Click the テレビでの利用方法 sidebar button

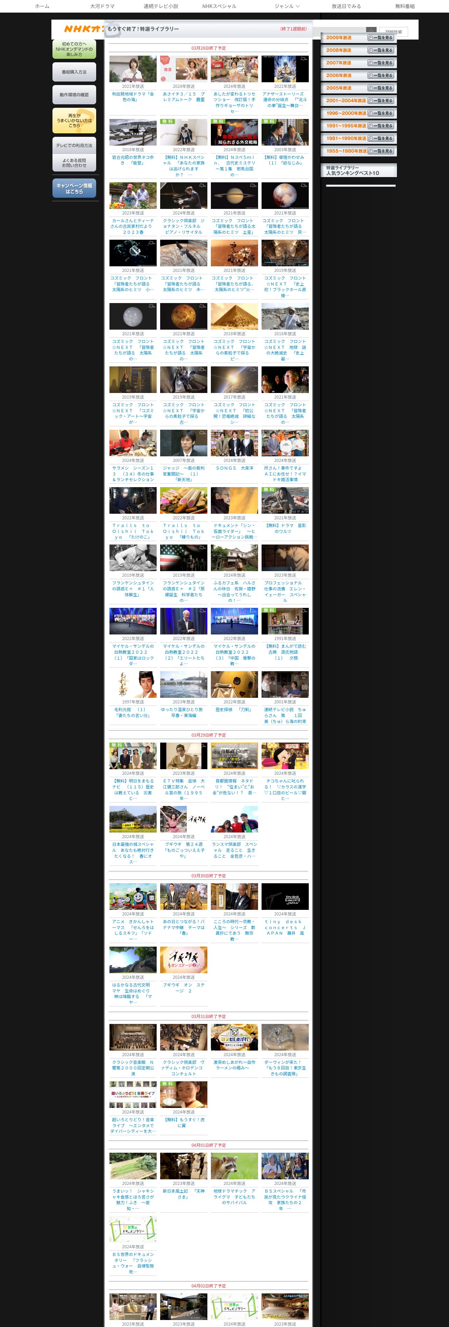pos(74,145)
